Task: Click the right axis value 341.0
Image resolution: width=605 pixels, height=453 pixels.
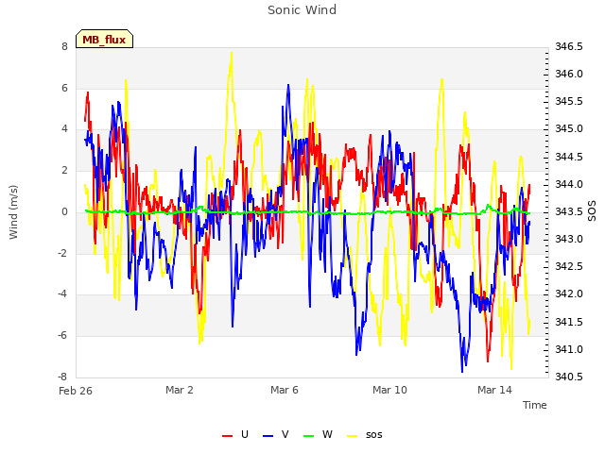Action: click(569, 349)
